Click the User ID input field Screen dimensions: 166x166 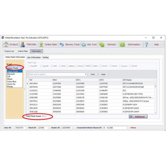(20, 128)
